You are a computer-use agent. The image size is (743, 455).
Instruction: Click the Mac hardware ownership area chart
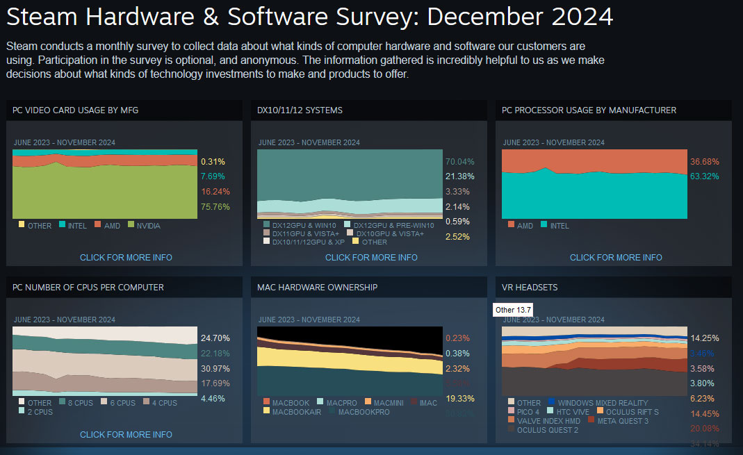click(x=350, y=361)
